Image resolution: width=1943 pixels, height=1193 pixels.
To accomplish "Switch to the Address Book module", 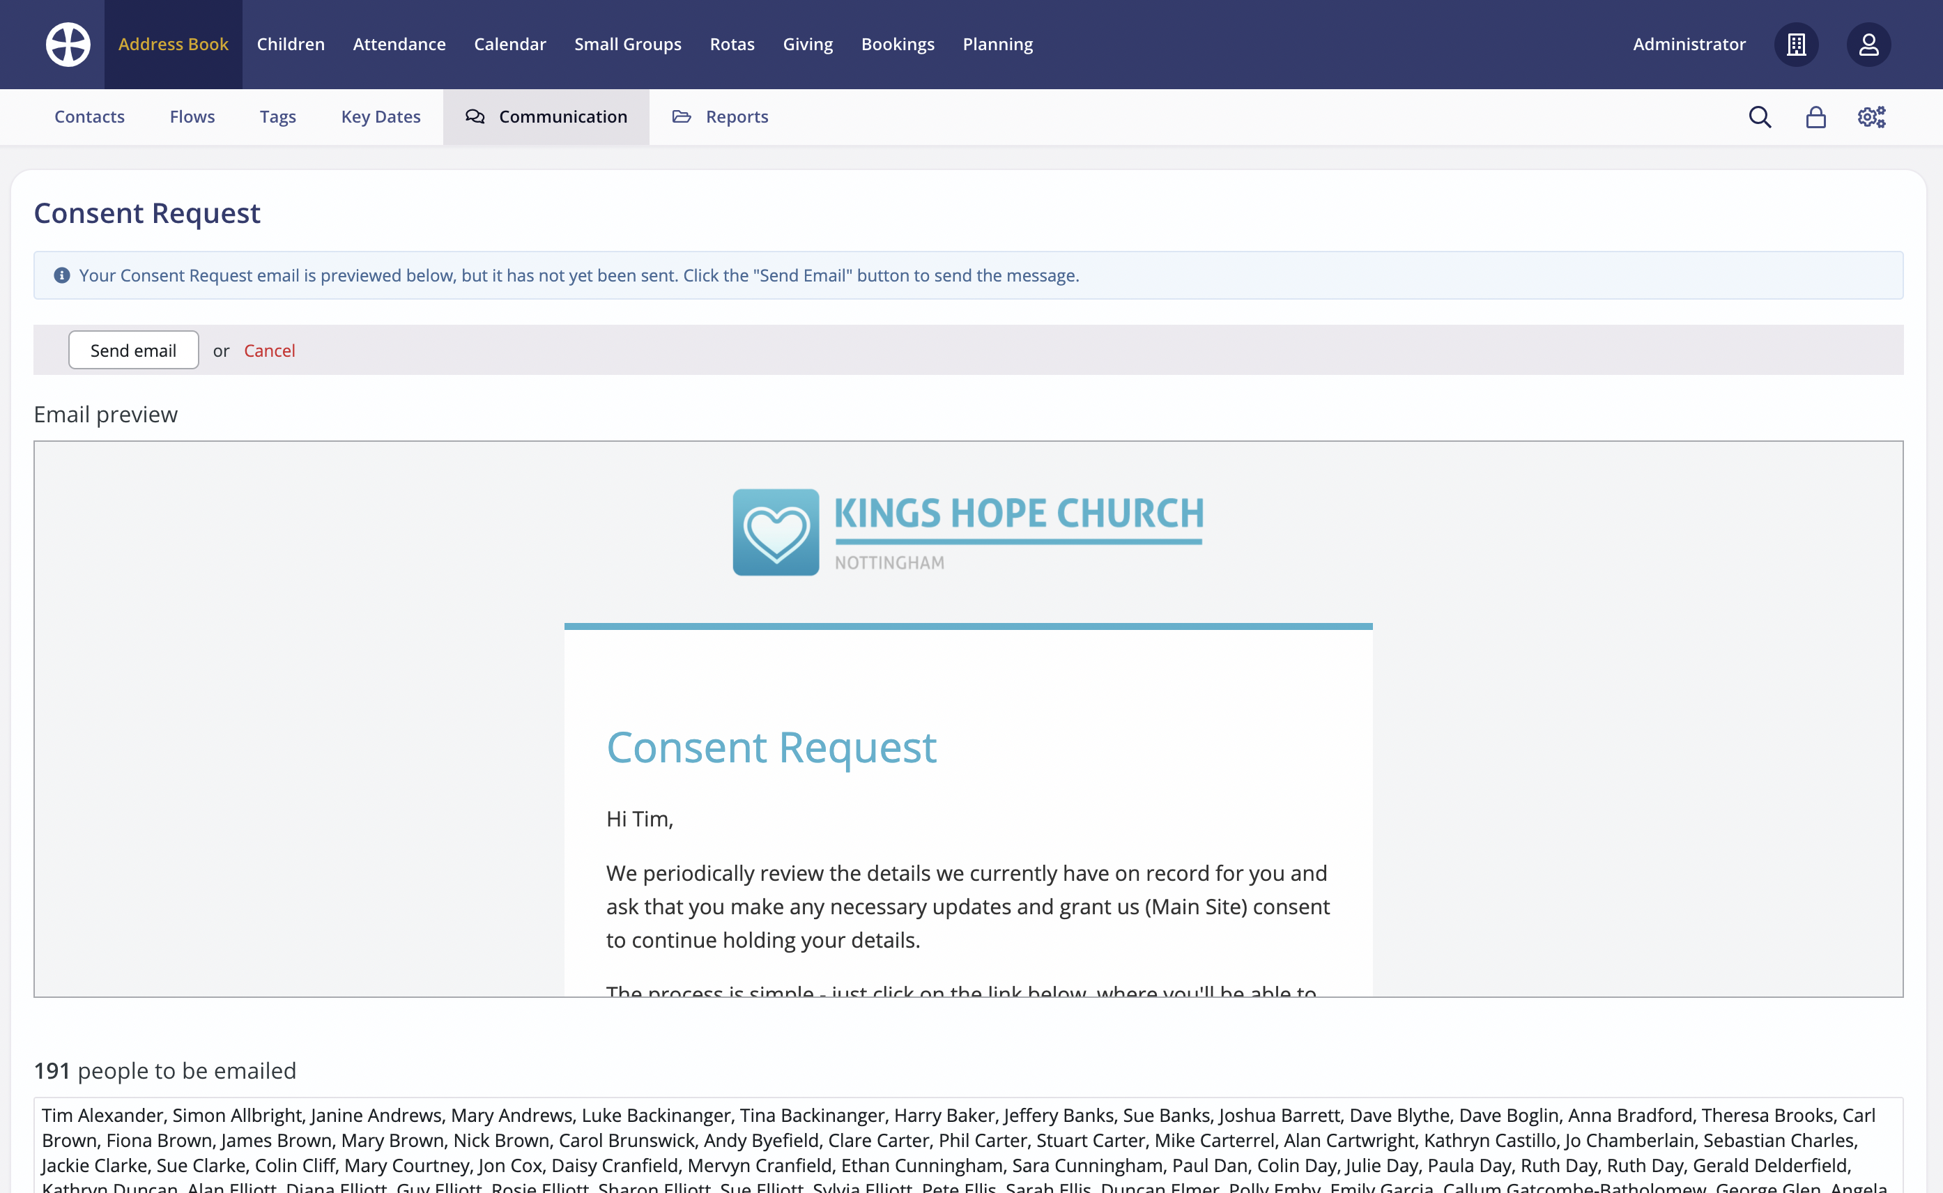I will [x=174, y=44].
